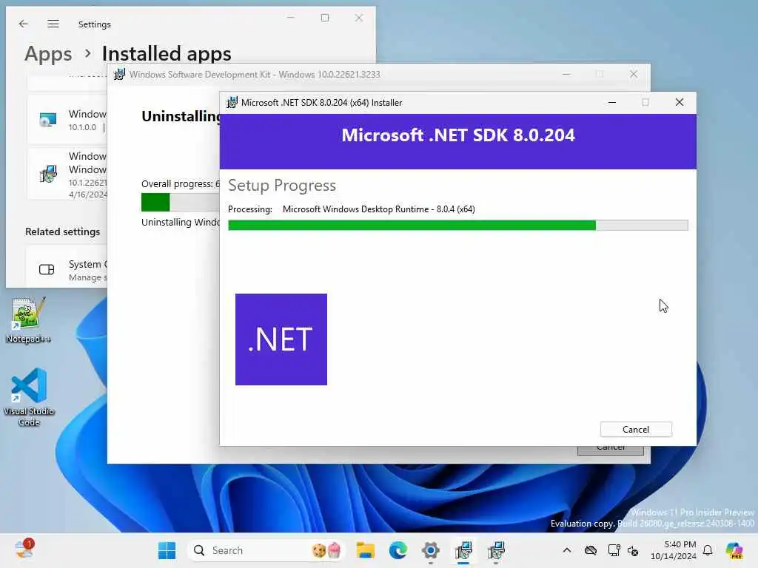Cancel the .NET SDK installer setup
Screen dimensions: 758x568
pos(636,429)
